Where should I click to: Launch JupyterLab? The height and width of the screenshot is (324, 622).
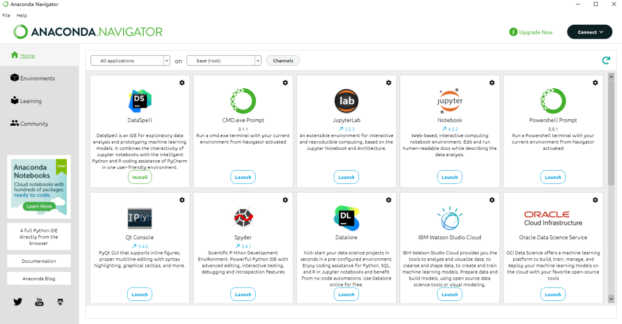(346, 177)
